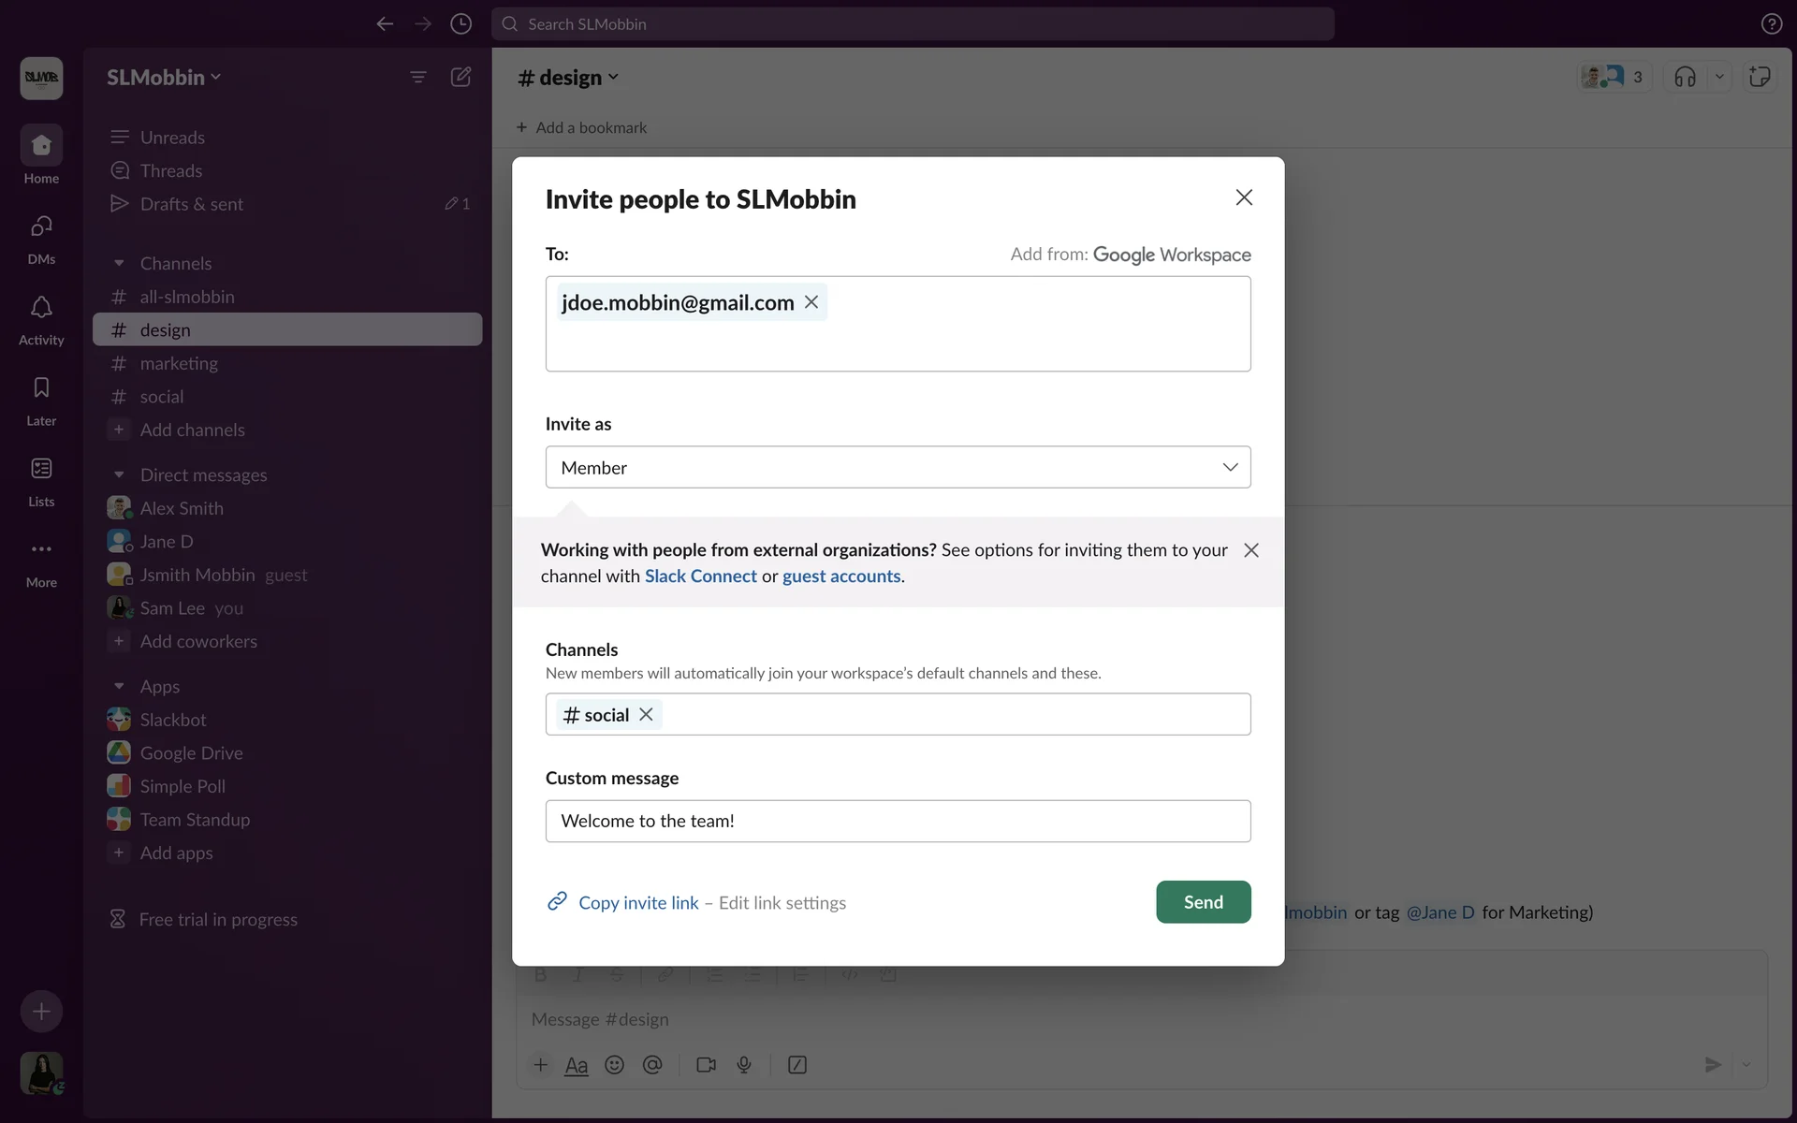Select the marketing channel

tap(179, 363)
